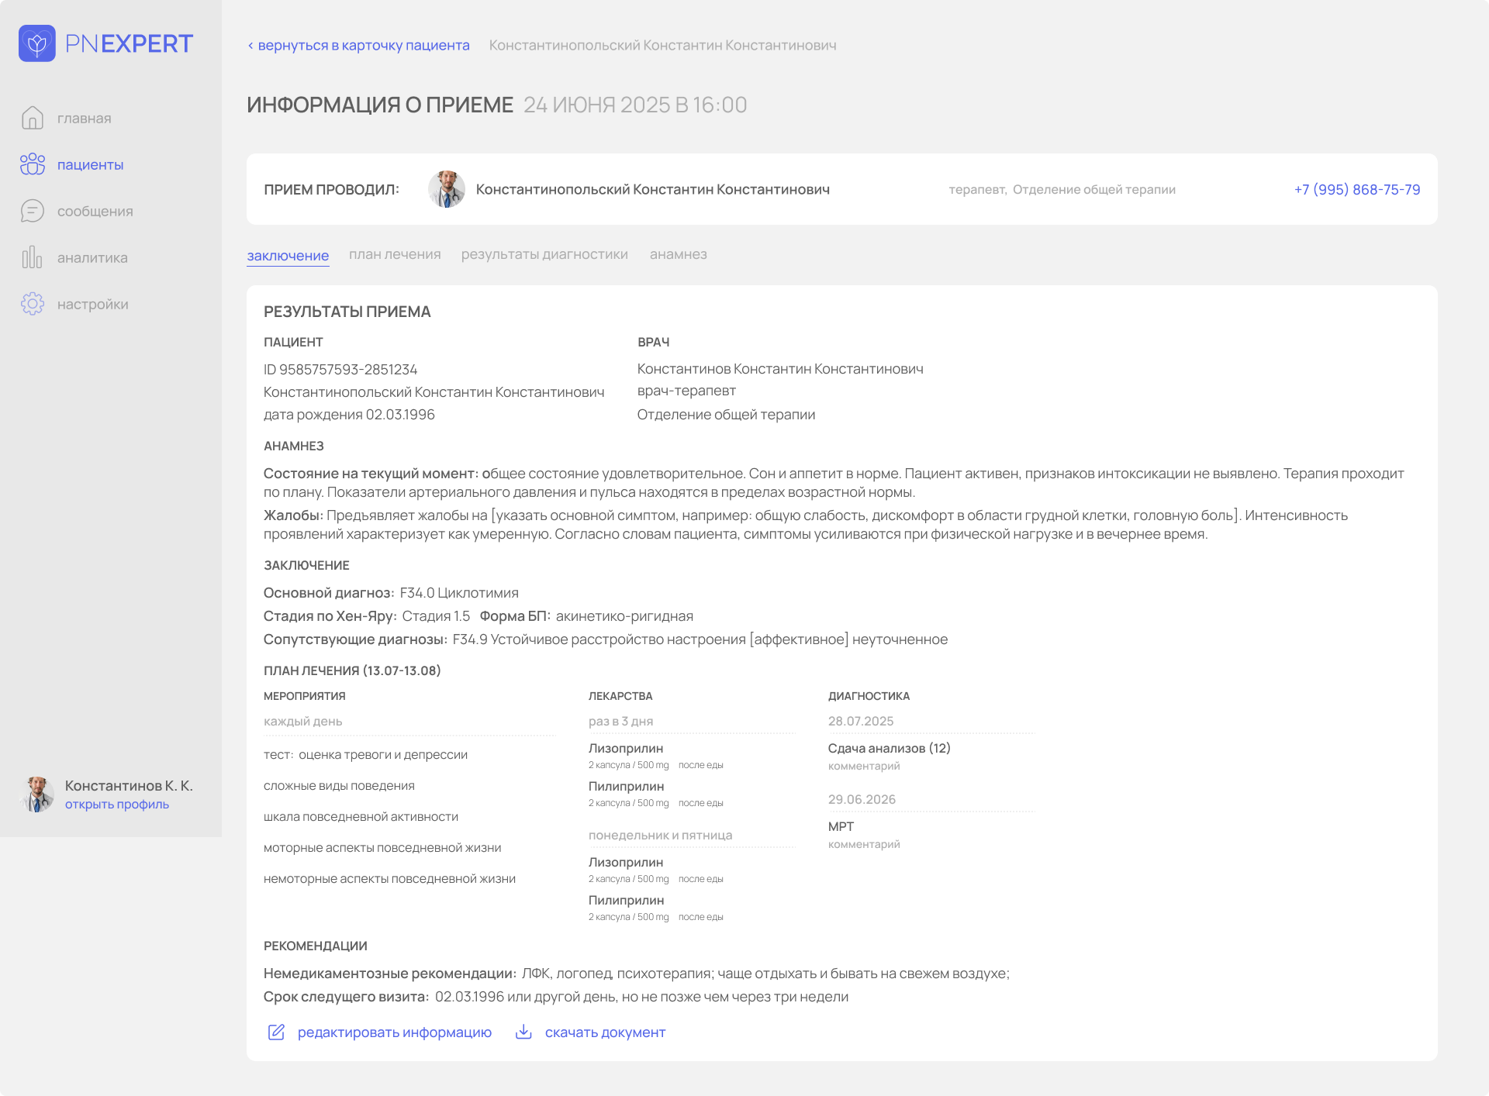
Task: Select the 'анамнез' tab
Action: (x=678, y=254)
